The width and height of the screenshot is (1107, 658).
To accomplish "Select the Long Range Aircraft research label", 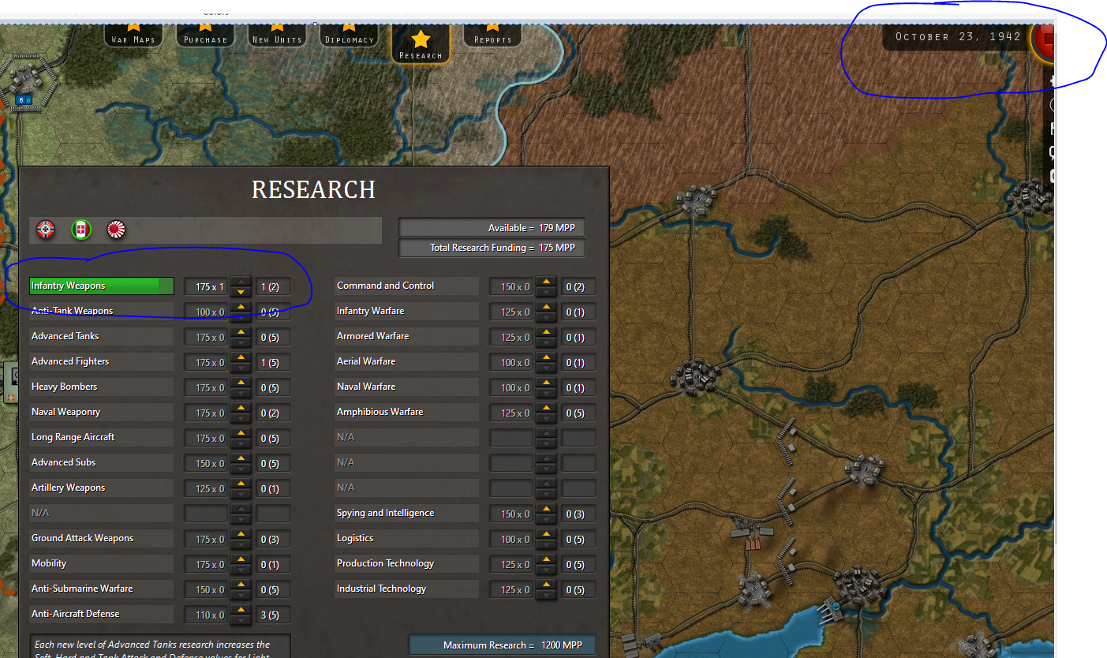I will pyautogui.click(x=101, y=437).
